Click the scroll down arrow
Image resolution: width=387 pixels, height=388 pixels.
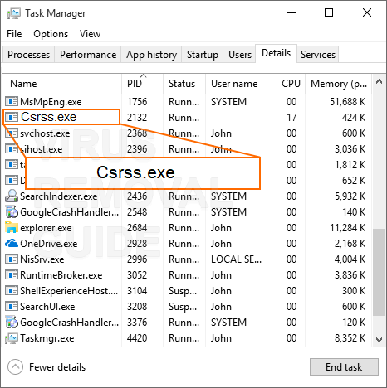click(379, 339)
